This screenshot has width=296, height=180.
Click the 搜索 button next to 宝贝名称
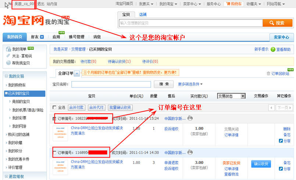point(164,84)
